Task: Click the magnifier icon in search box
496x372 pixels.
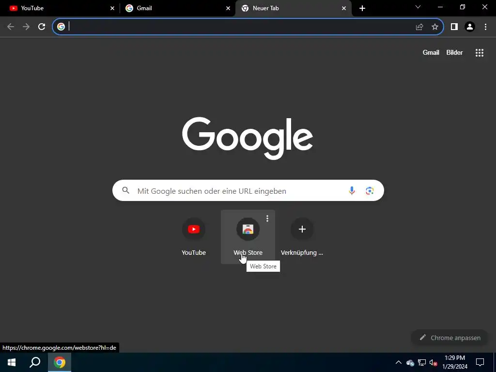Action: pyautogui.click(x=126, y=190)
